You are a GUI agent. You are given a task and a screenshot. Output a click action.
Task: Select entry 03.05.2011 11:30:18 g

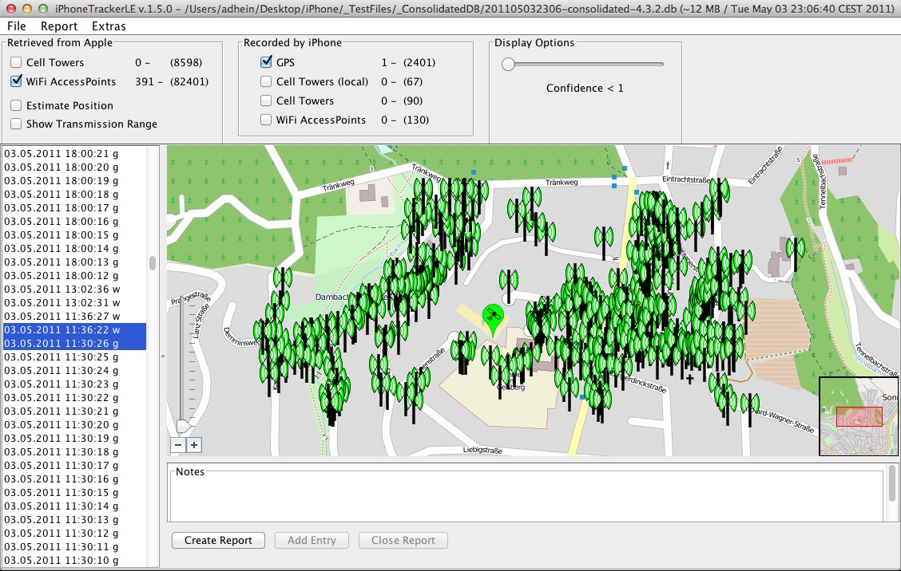point(75,451)
